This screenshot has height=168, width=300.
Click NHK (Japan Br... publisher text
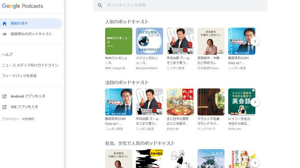tap(116, 68)
